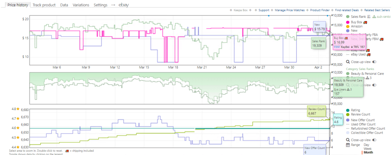This screenshot has height=155, width=392.
Task: Open the Data tab
Action: tap(64, 5)
